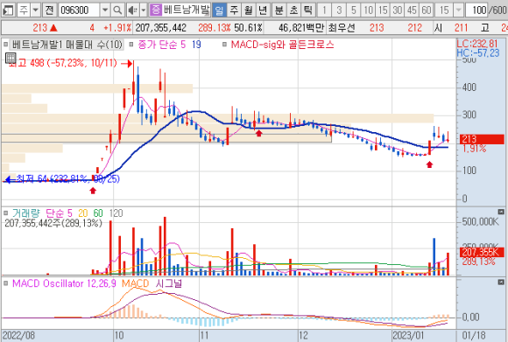Select the daily '일' period tab

(219, 10)
